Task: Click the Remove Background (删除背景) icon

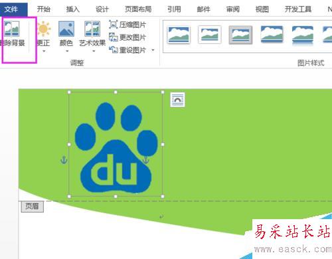Action: pyautogui.click(x=12, y=29)
